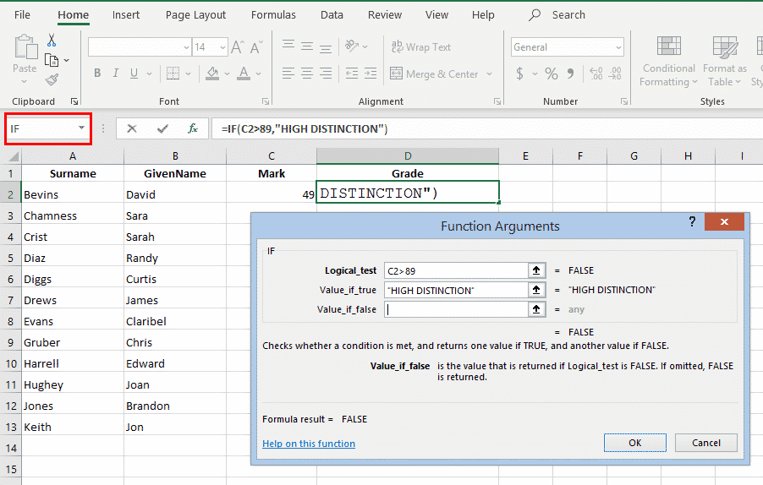Open the dialog's question mark help icon

click(692, 222)
